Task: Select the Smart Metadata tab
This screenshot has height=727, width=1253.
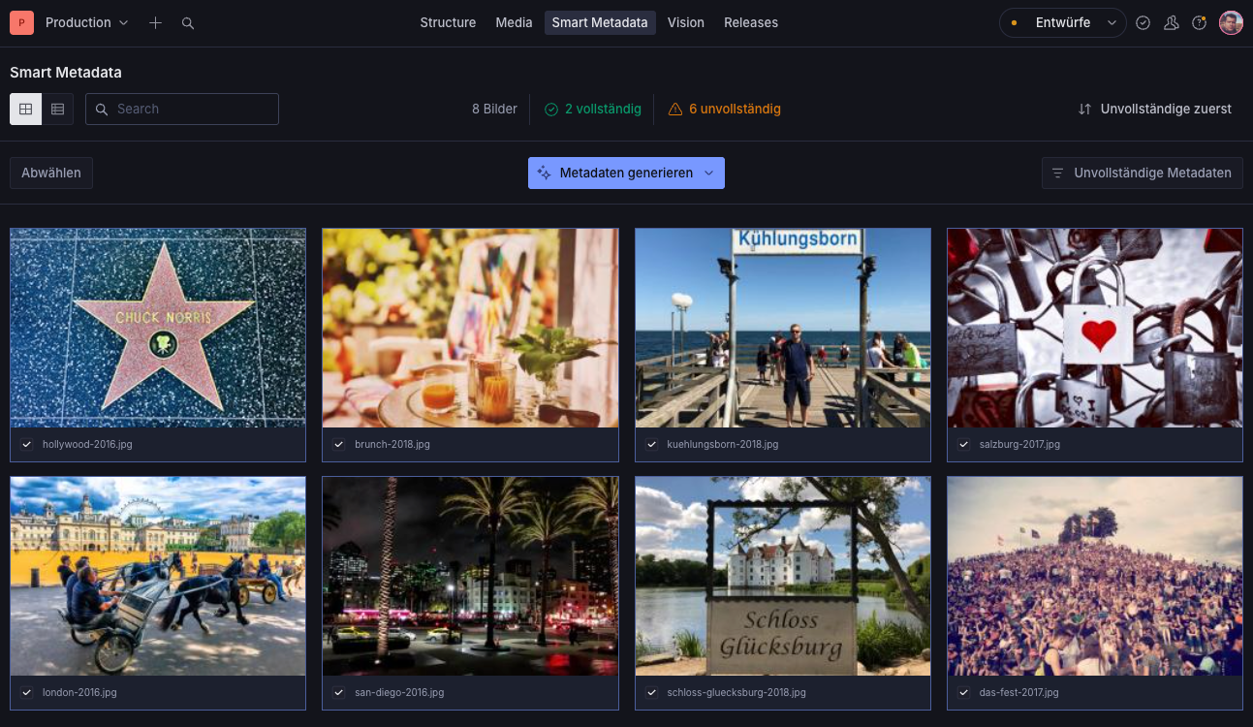Action: click(x=600, y=22)
